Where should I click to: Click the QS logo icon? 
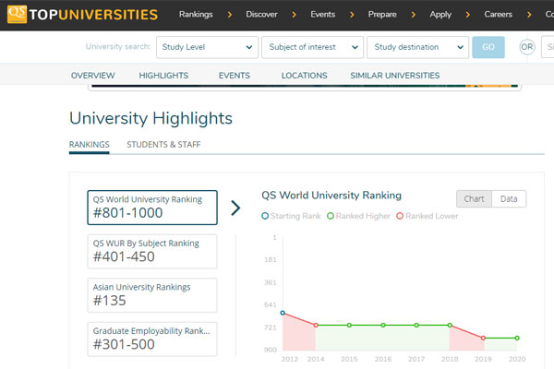tap(17, 14)
